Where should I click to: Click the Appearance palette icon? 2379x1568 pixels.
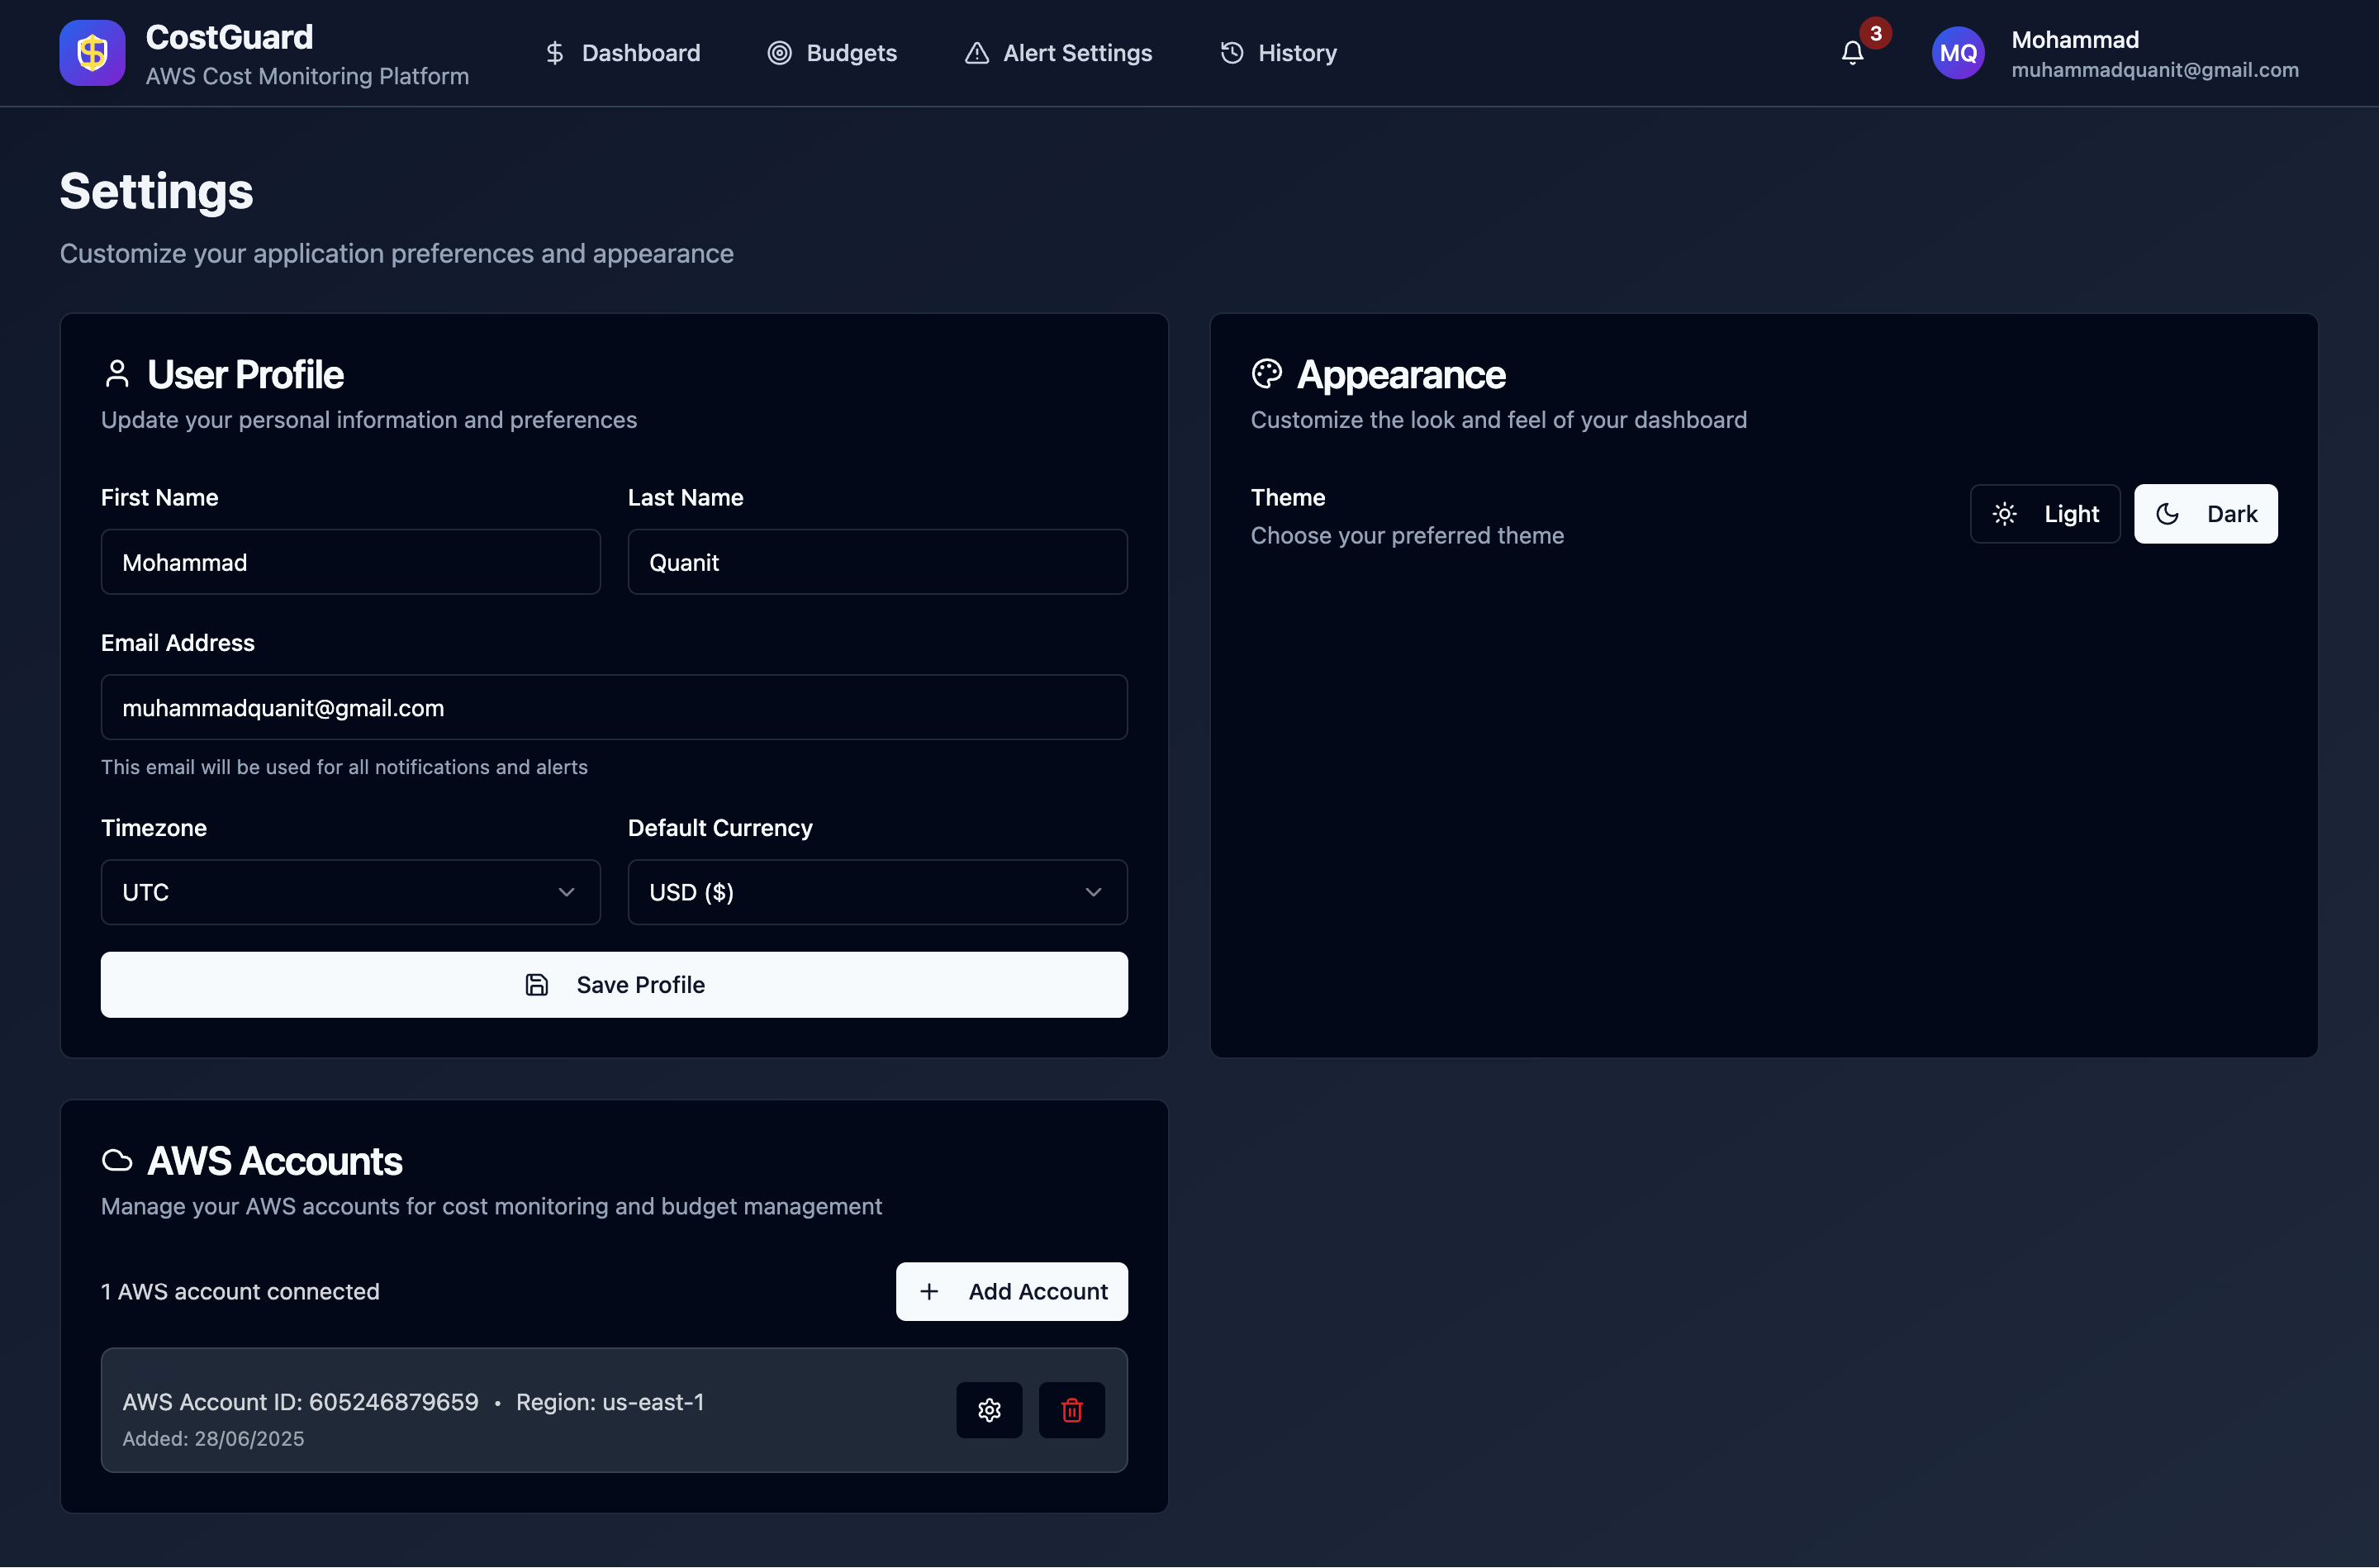click(x=1266, y=374)
